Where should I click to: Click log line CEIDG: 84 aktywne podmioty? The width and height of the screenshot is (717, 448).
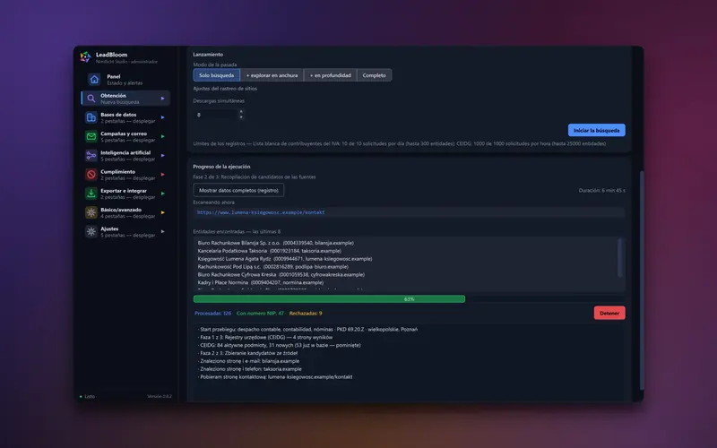[280, 345]
